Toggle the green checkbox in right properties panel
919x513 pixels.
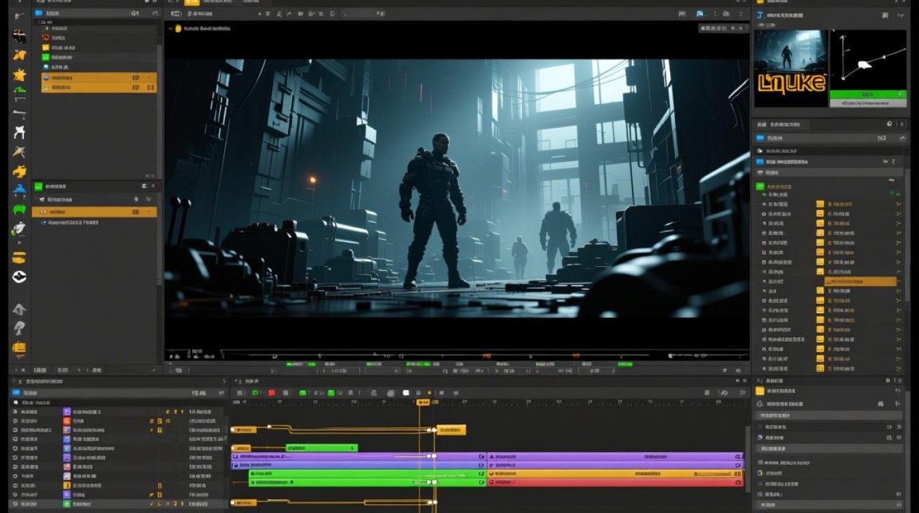pos(760,186)
